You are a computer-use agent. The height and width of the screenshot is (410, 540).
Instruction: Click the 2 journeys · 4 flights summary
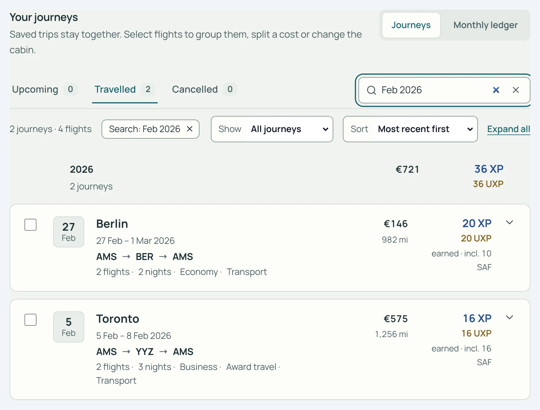(x=50, y=129)
